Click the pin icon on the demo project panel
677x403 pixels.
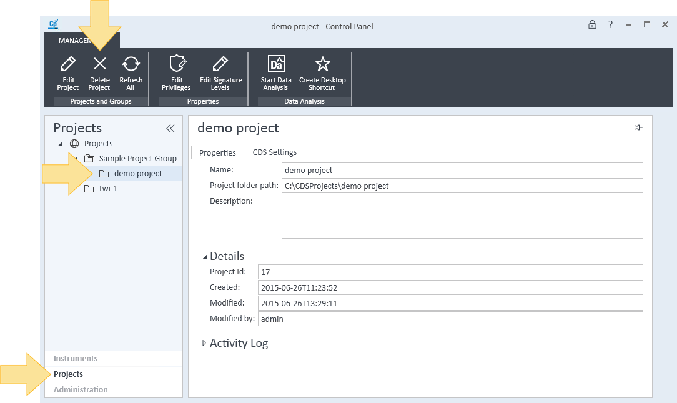(x=638, y=127)
